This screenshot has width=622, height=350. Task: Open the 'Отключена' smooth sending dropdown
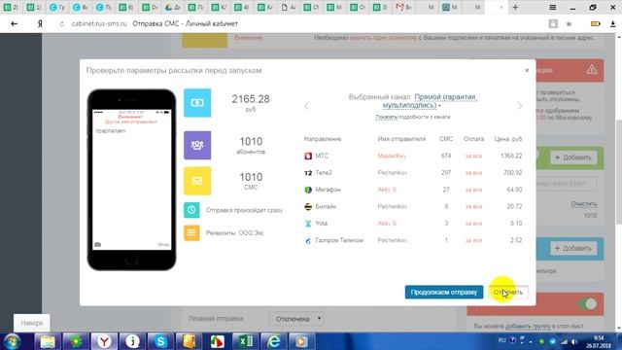pos(296,319)
